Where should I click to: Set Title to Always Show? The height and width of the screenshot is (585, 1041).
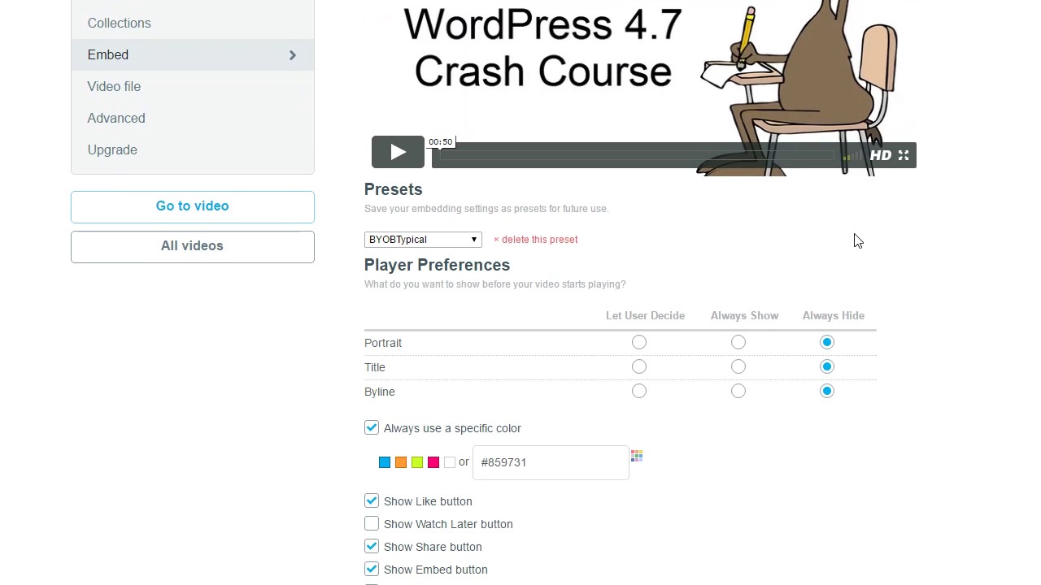[738, 367]
